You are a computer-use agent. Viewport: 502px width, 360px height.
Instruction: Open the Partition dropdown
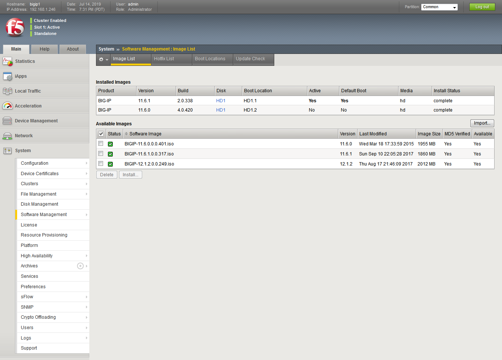(x=439, y=7)
